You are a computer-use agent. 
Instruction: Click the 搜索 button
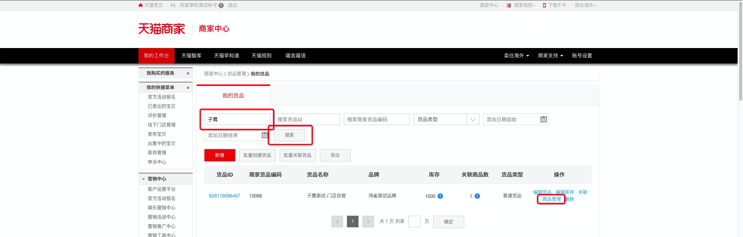(x=289, y=135)
